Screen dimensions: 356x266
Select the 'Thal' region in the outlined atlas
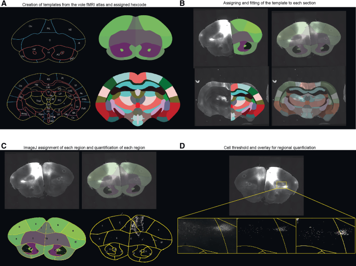(38, 101)
